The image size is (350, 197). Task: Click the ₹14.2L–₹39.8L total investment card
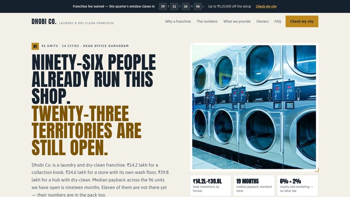tap(210, 185)
